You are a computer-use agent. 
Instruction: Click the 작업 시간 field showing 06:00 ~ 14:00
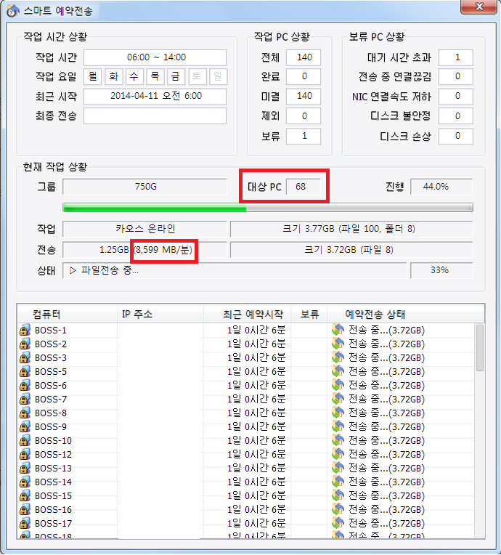point(155,57)
